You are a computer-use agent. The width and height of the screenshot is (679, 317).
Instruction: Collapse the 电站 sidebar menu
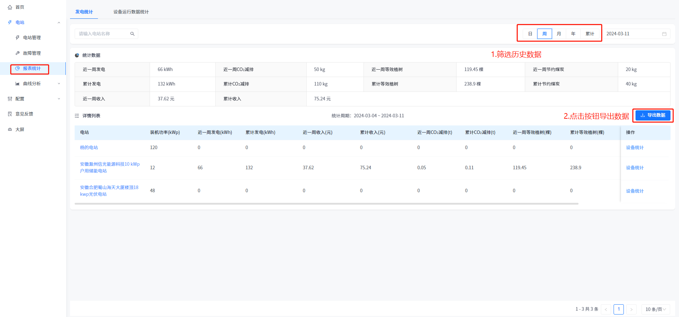tap(59, 22)
